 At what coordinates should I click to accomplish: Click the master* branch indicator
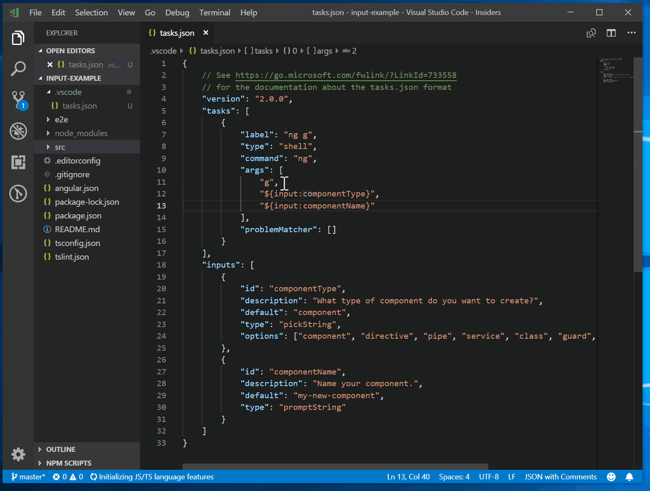(28, 477)
